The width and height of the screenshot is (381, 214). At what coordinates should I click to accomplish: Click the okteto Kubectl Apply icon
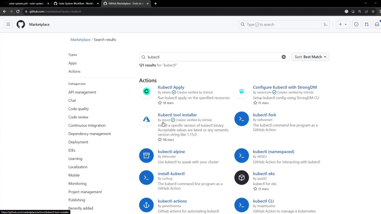146,92
